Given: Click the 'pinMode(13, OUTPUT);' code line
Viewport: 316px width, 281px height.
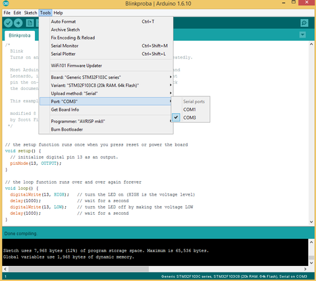Looking at the screenshot, I should tap(36, 163).
